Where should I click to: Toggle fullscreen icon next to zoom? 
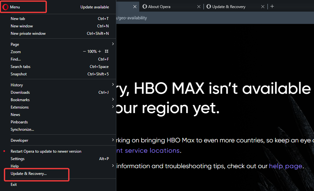[107, 51]
